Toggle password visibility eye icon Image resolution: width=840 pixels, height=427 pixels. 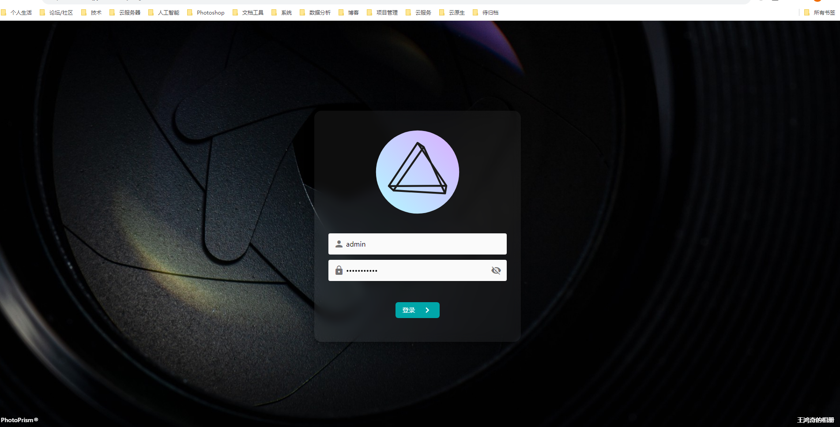click(x=496, y=270)
